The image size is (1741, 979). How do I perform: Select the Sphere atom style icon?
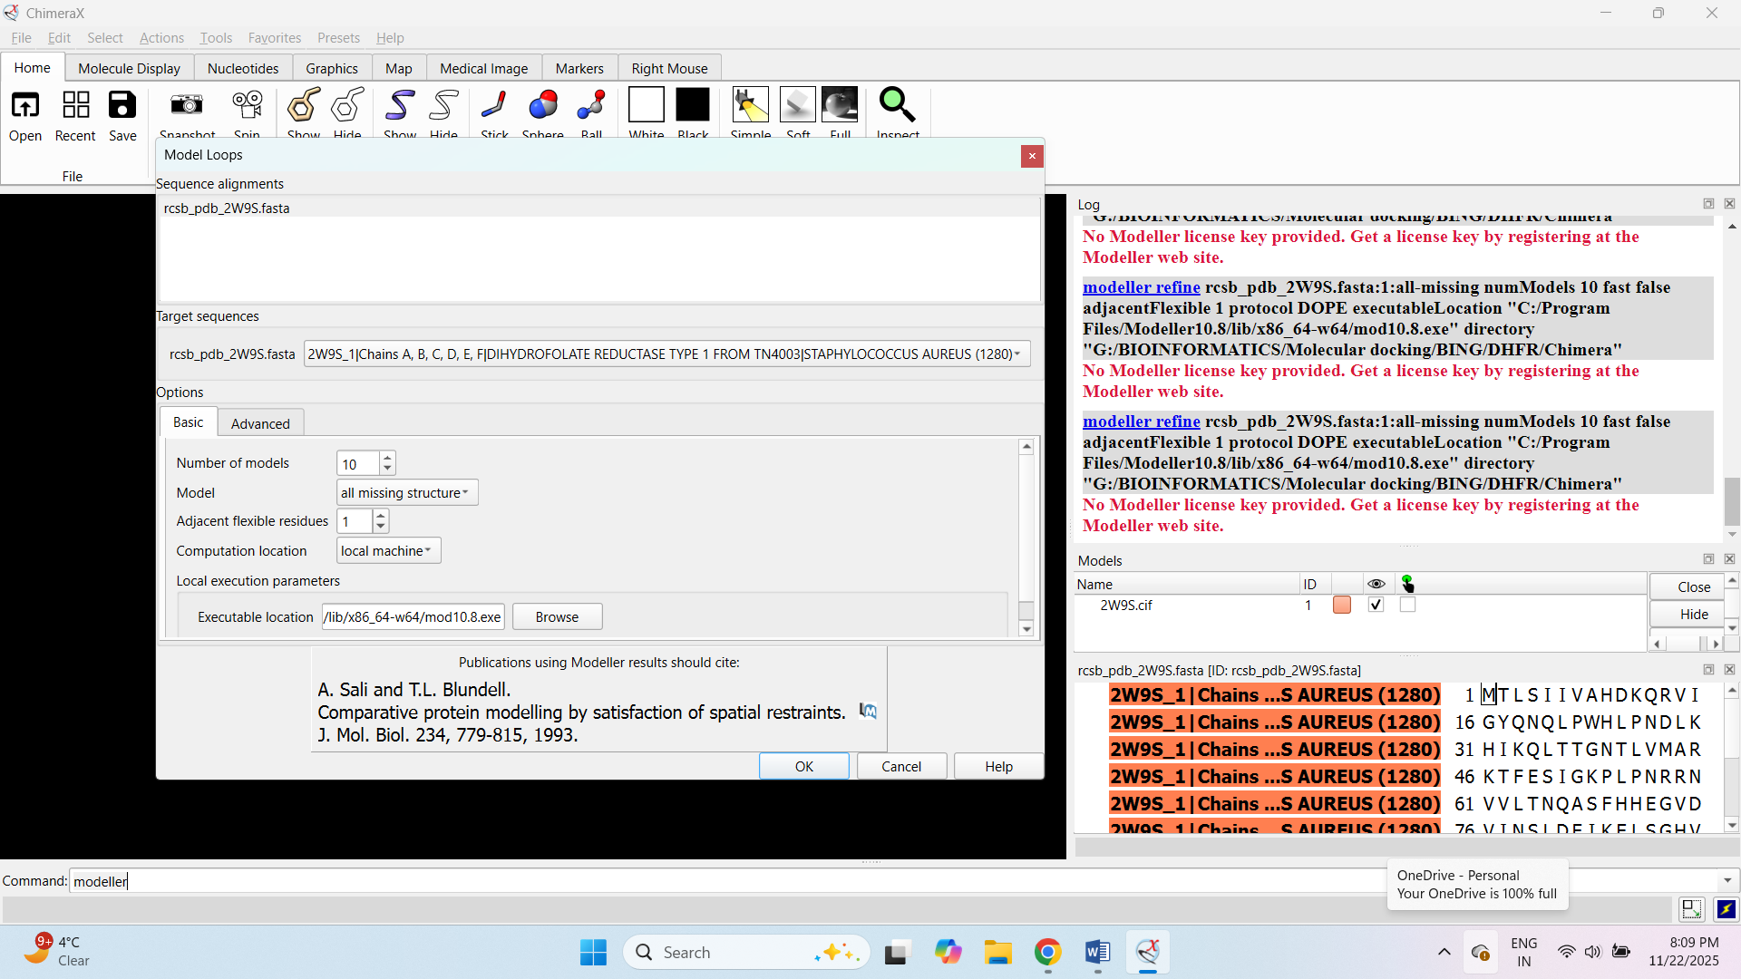[x=542, y=106]
